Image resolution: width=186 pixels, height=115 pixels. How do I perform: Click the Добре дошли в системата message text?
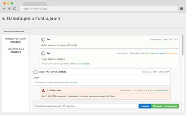pyautogui.click(x=59, y=45)
